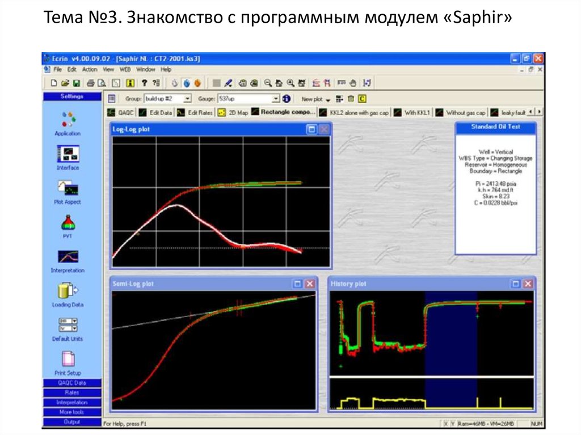Maximize the History plot window
The image size is (581, 435).
click(x=515, y=284)
